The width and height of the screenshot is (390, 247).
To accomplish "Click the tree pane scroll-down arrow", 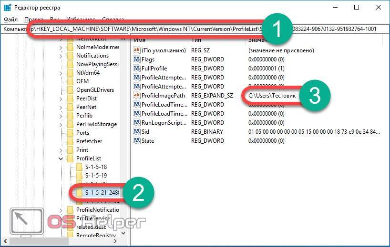I will pos(123,234).
